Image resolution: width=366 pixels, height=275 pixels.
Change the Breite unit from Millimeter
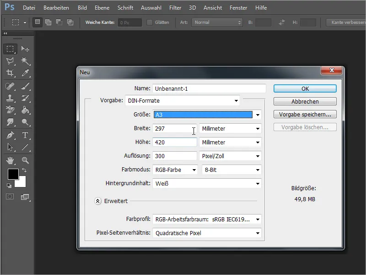pyautogui.click(x=231, y=129)
